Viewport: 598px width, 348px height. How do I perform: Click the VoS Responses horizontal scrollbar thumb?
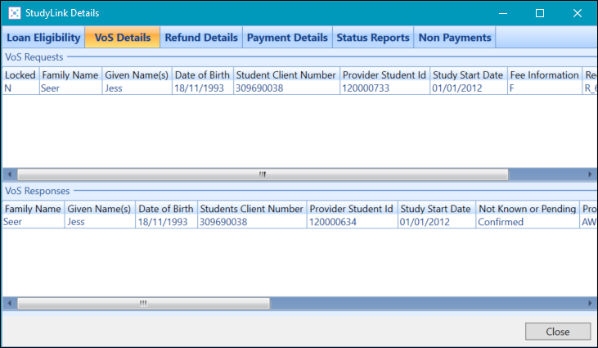coord(143,303)
